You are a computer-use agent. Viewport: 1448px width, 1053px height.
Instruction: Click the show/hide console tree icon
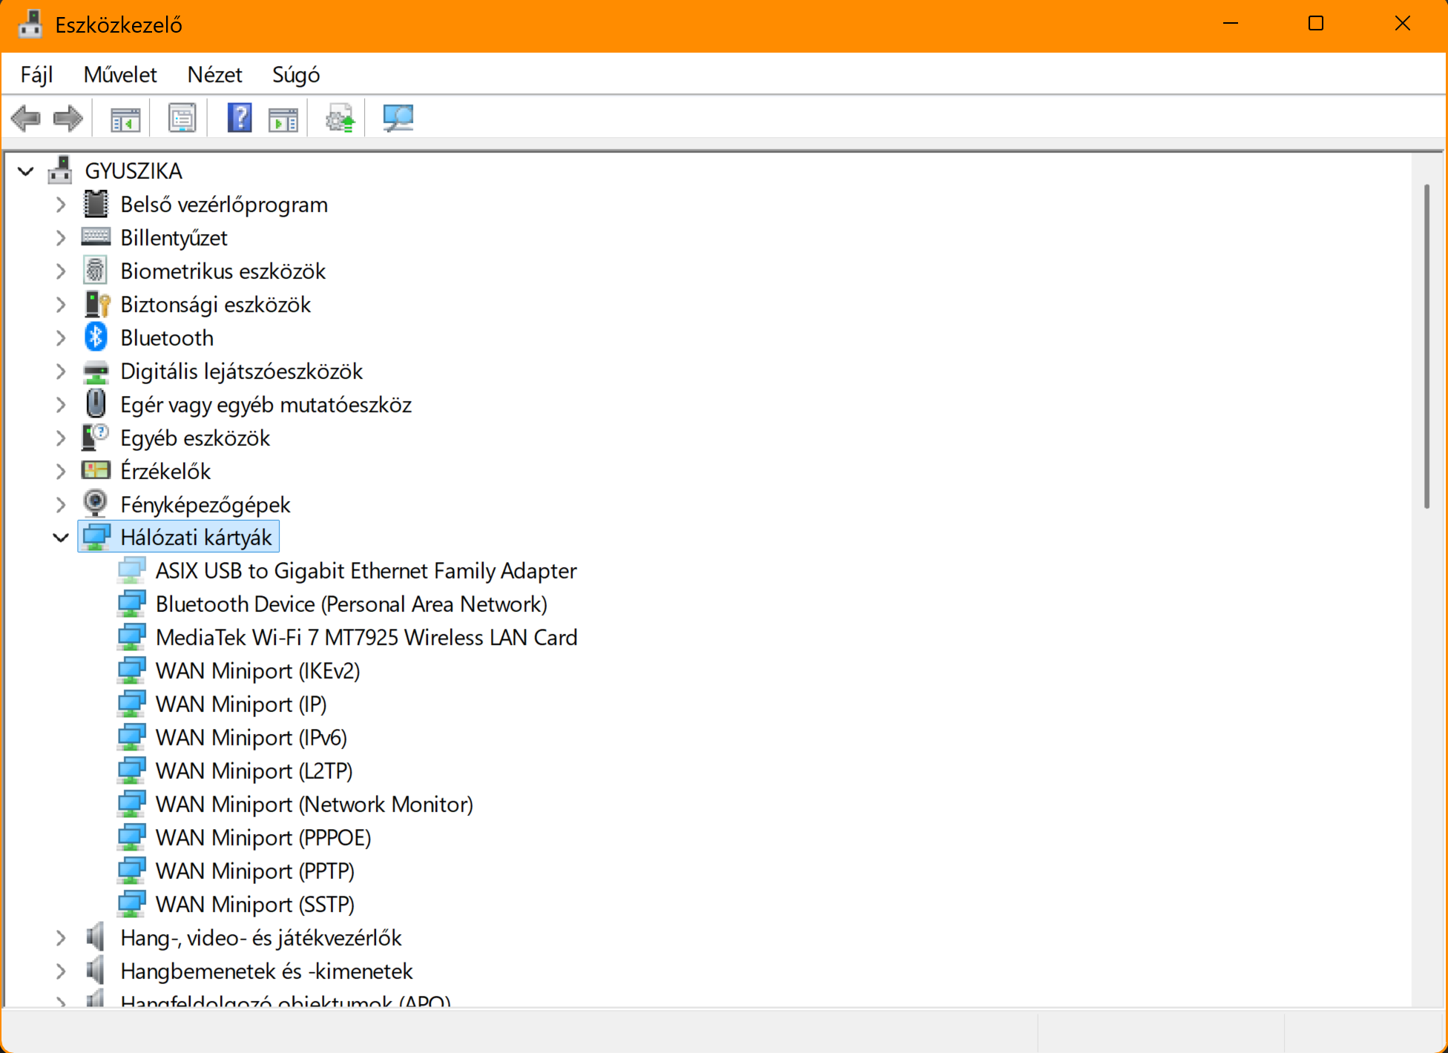pos(125,119)
